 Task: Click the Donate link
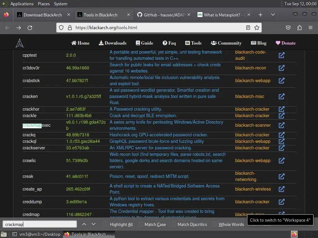(286, 43)
